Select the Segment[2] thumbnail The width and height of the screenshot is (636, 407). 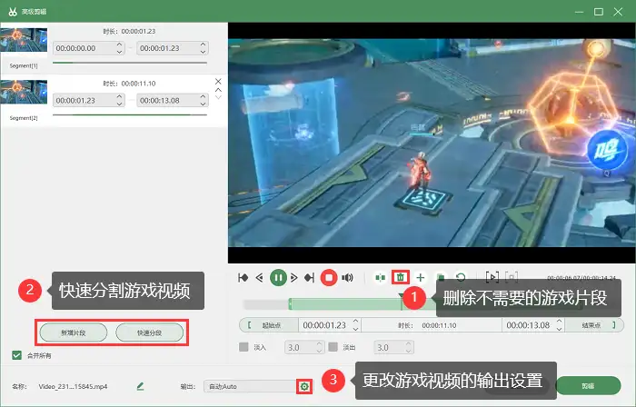24,92
